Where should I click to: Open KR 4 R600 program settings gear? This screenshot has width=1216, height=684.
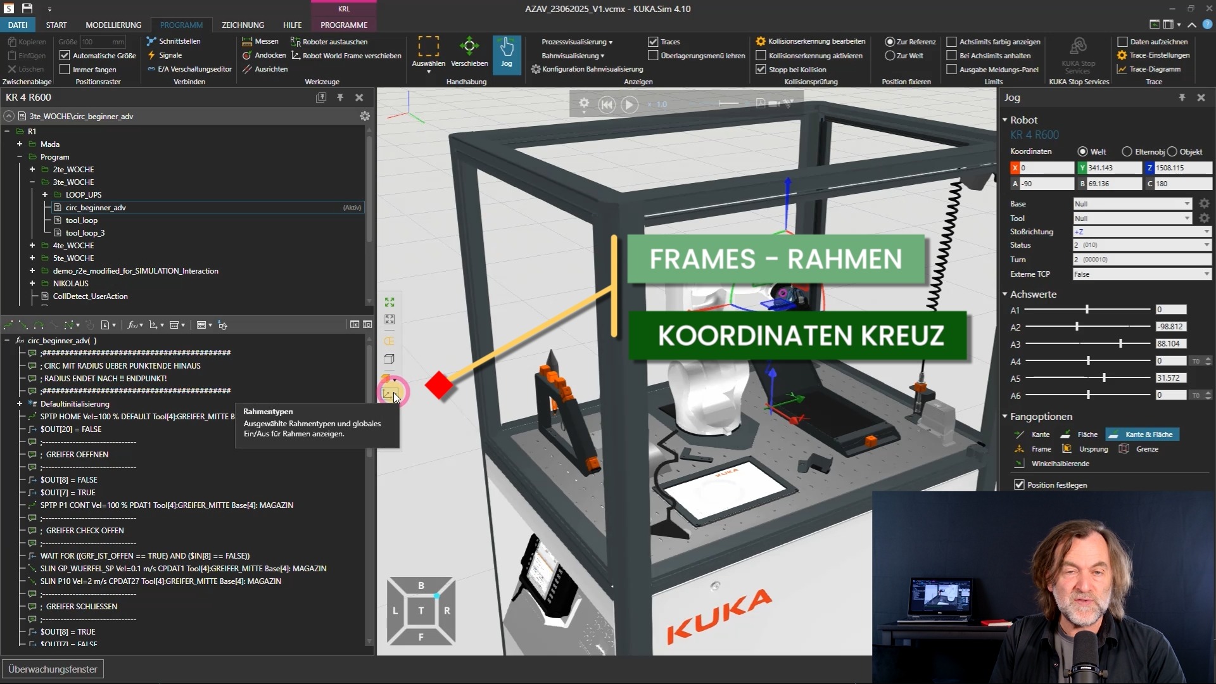[365, 116]
